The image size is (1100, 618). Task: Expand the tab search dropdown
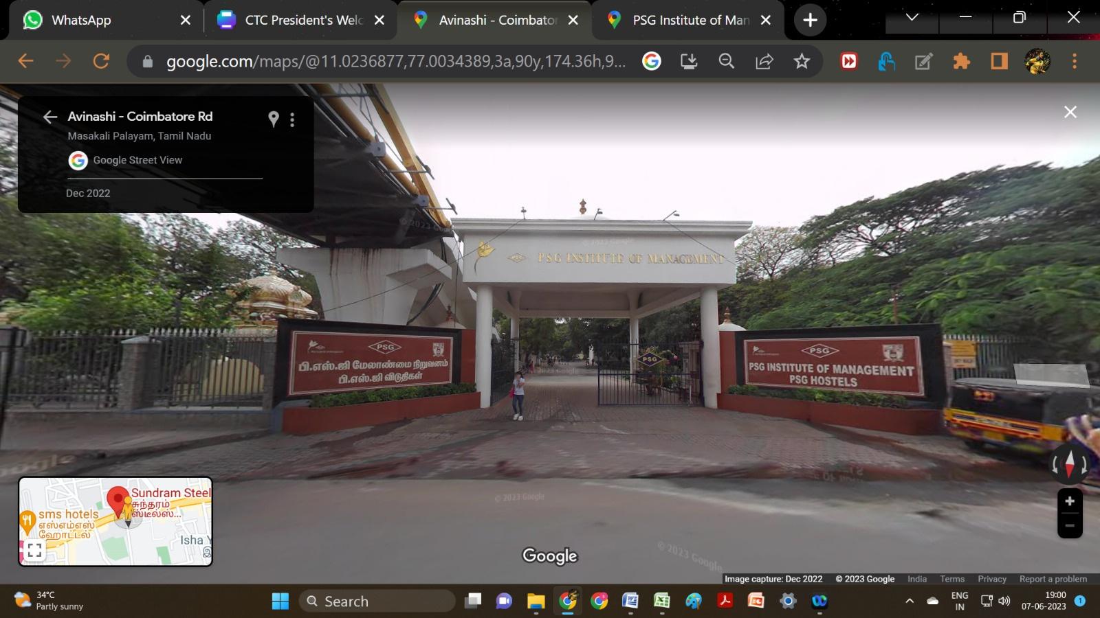[912, 17]
